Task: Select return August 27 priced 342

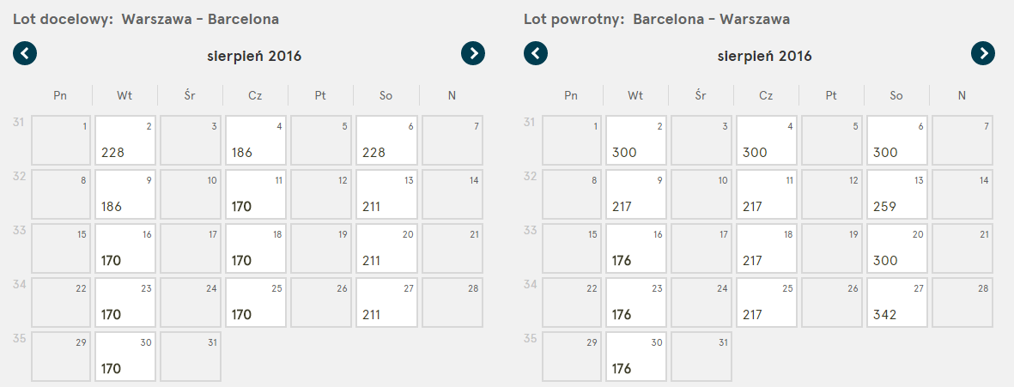Action: pos(897,302)
